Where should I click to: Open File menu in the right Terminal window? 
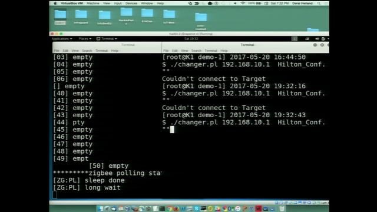point(166,51)
